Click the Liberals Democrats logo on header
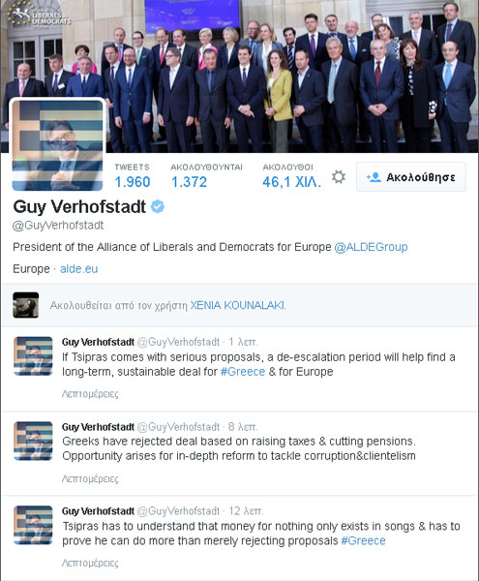 [x=40, y=15]
